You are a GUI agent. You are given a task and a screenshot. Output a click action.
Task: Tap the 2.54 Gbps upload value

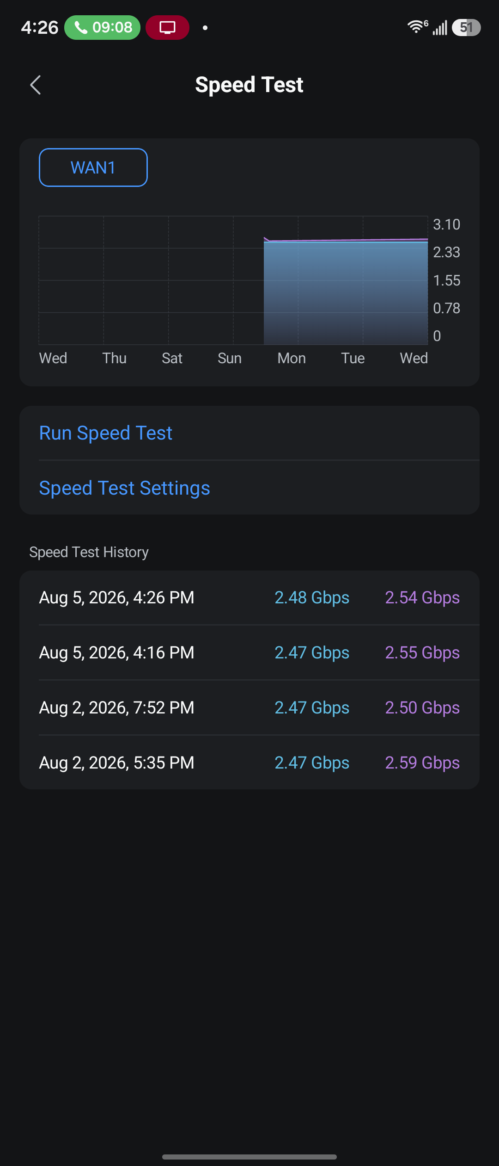[x=422, y=598]
